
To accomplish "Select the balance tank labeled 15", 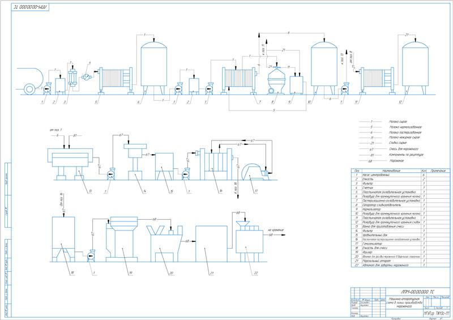I will (164, 166).
